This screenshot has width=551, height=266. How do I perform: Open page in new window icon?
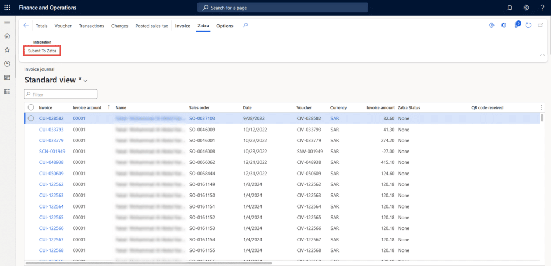[x=540, y=25]
